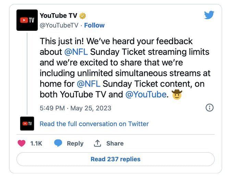This screenshot has width=233, height=177.
Task: Open second @NFL mention before Sunday Ticket content
Action: (x=89, y=84)
